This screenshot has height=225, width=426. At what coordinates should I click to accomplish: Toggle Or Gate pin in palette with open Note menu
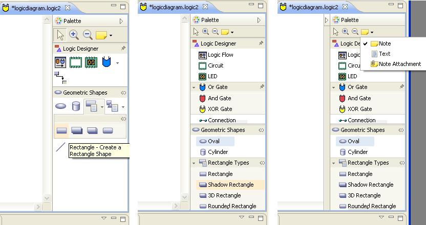[401, 86]
